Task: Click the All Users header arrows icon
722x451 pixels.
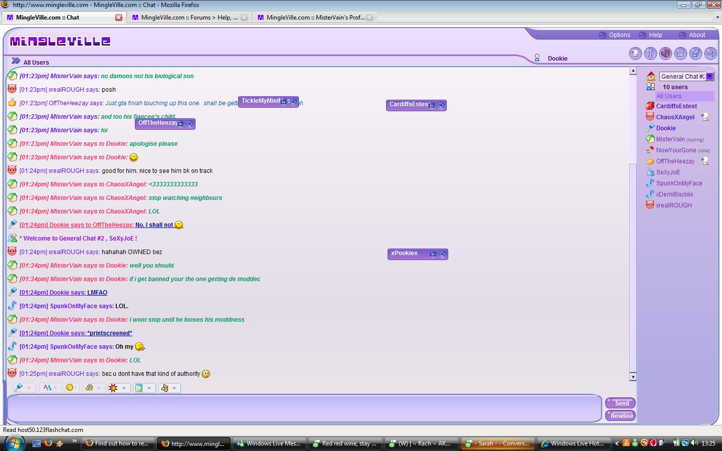Action: click(x=16, y=61)
